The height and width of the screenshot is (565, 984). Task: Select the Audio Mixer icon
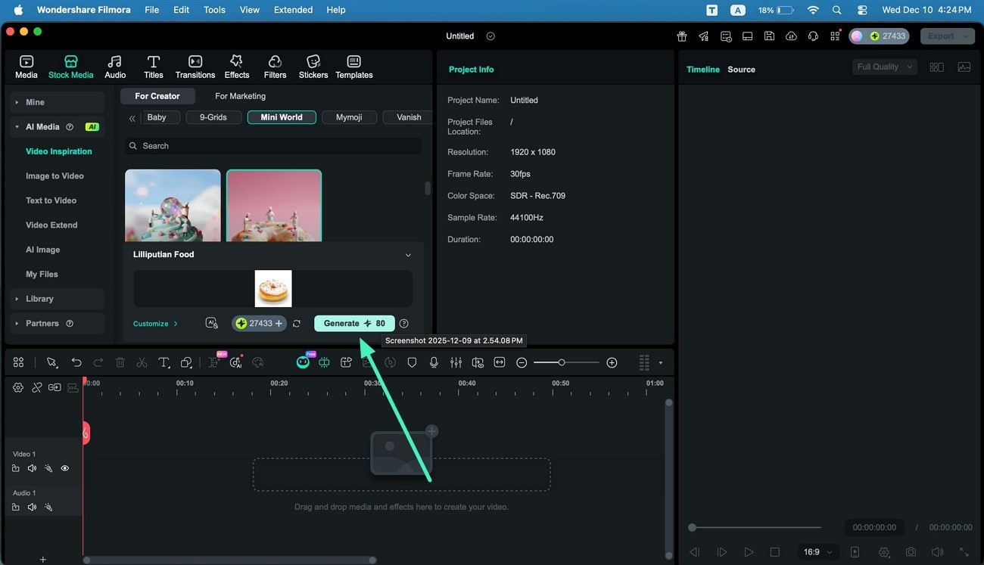pos(456,362)
